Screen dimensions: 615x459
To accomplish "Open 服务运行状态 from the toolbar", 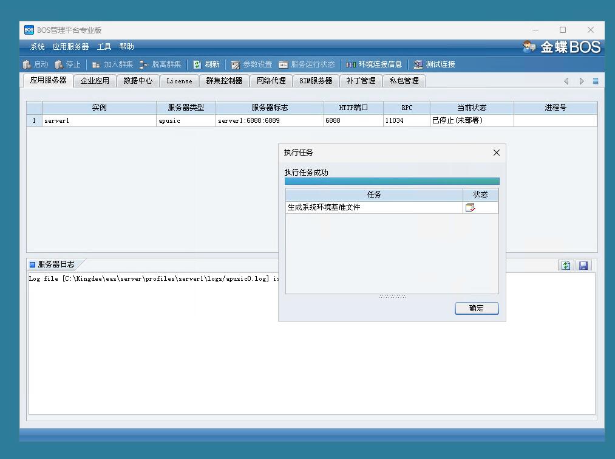I will (307, 64).
